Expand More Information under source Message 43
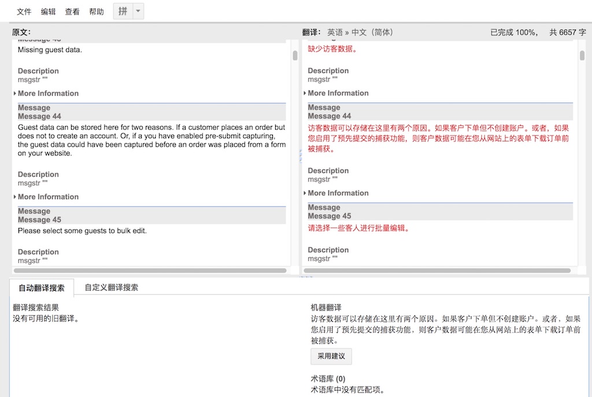This screenshot has height=397, width=592. tap(48, 93)
